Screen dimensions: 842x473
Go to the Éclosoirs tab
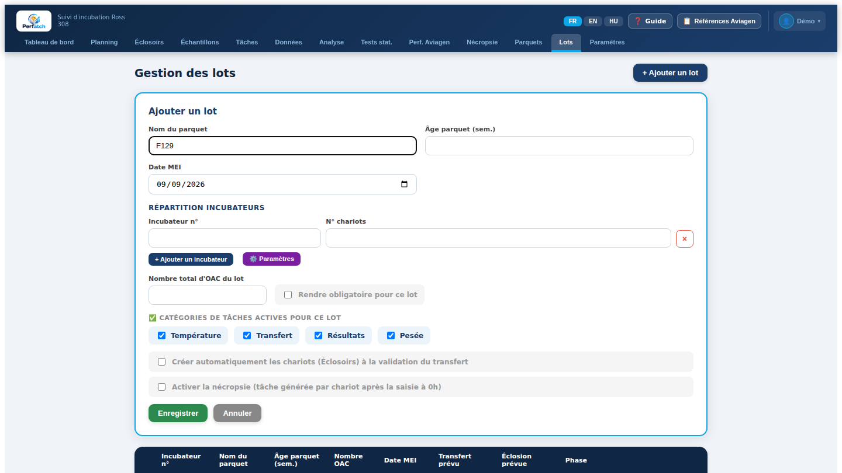[149, 42]
